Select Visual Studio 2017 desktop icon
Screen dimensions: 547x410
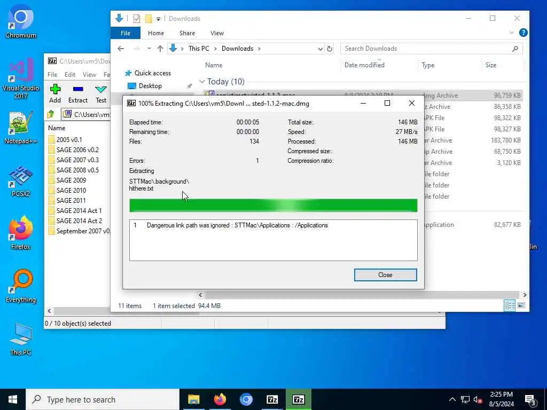point(21,79)
